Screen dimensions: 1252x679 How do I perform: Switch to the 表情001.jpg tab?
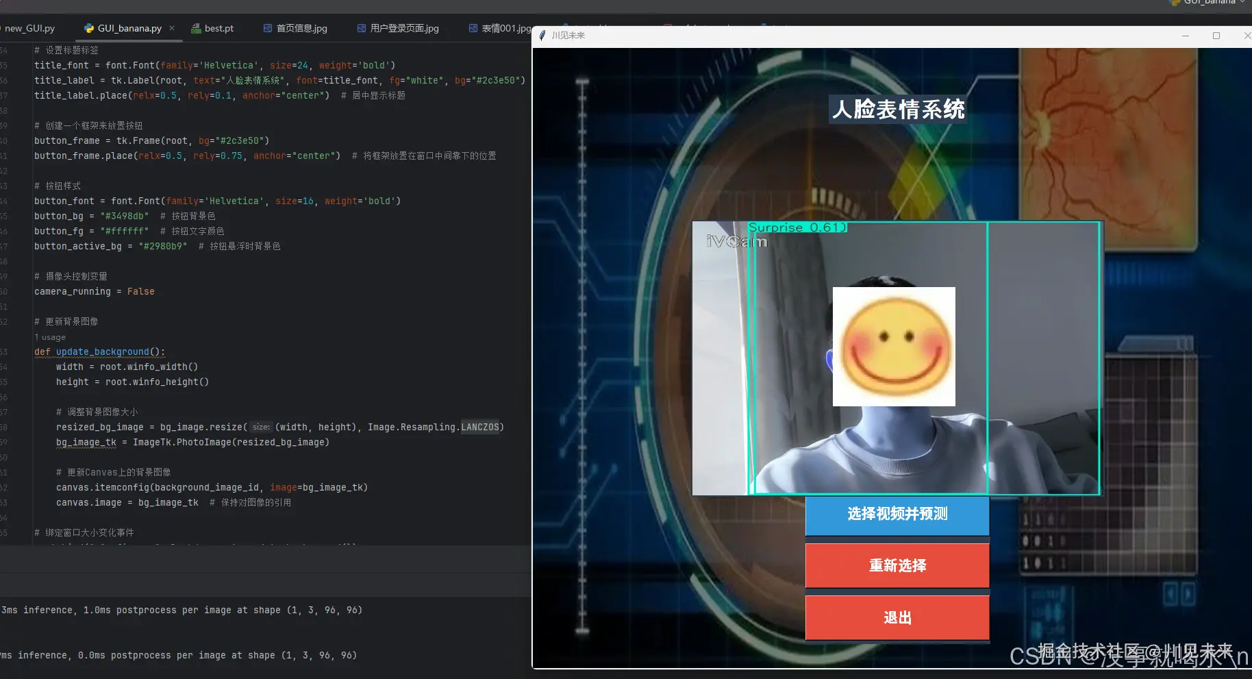click(x=507, y=28)
